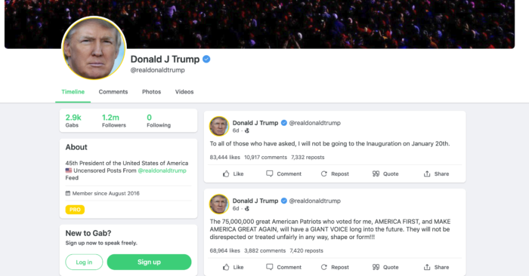
Task: Repost the Inauguration post via arrow icon
Action: tap(324, 173)
